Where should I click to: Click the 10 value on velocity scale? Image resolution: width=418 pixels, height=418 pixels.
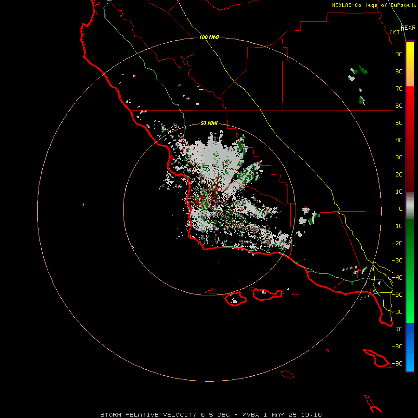(x=399, y=192)
